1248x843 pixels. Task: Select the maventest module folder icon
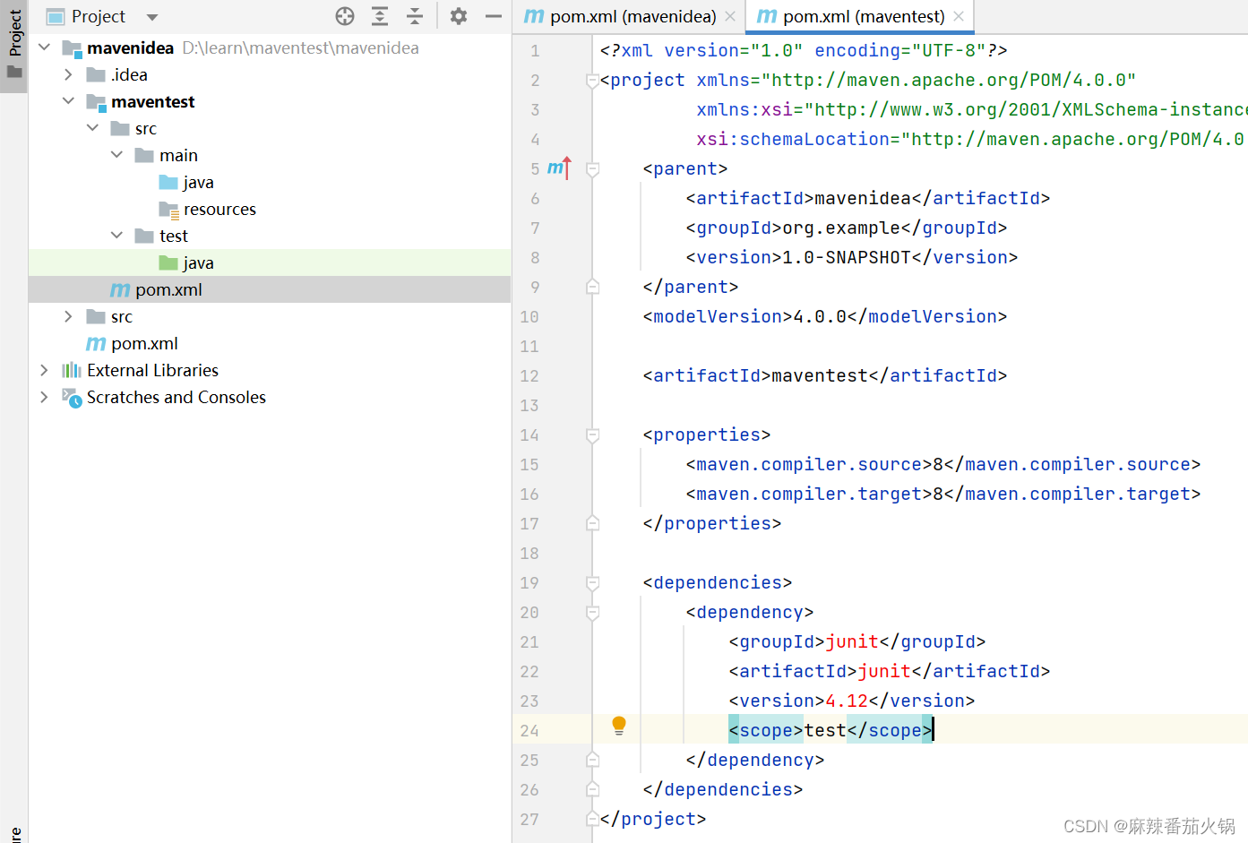coord(96,102)
